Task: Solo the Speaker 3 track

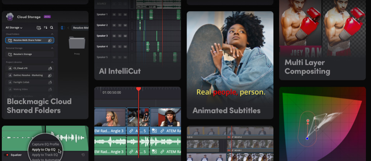Action: [x=119, y=36]
